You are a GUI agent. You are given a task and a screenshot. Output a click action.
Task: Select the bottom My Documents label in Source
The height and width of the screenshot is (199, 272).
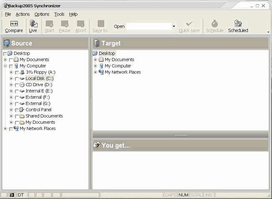(40, 122)
